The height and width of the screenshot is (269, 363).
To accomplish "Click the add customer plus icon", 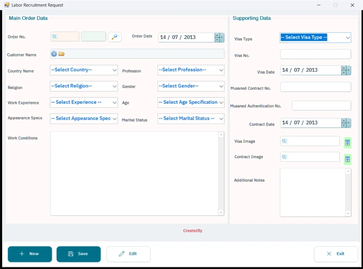I will (54, 54).
